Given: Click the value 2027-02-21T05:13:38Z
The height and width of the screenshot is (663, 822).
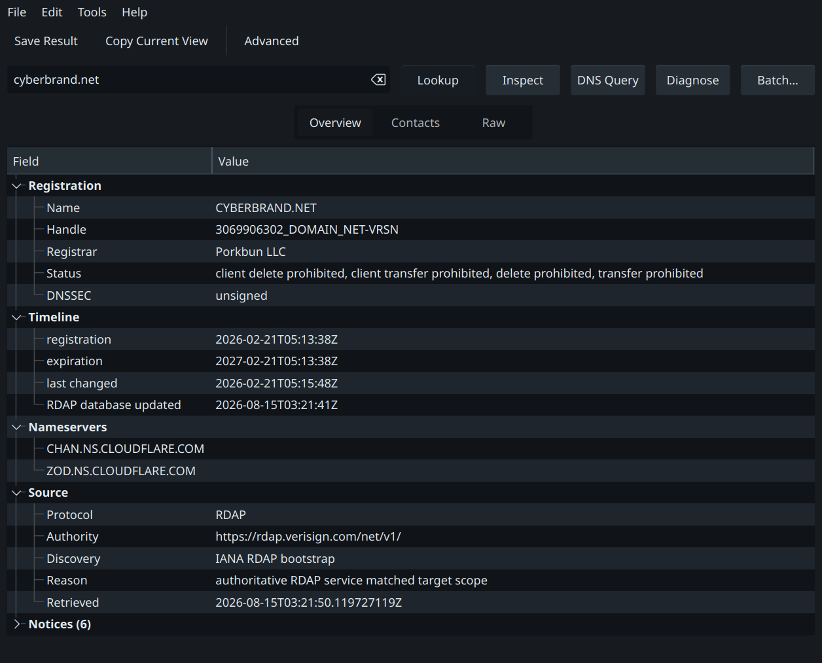Looking at the screenshot, I should (x=277, y=361).
